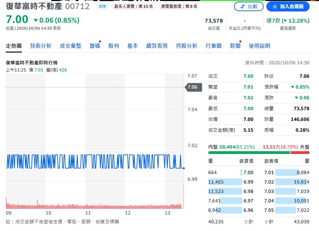Viewport: 319px width, 231px height.
Task: Click the 7.06 previous close price marker
Action: tap(193, 87)
